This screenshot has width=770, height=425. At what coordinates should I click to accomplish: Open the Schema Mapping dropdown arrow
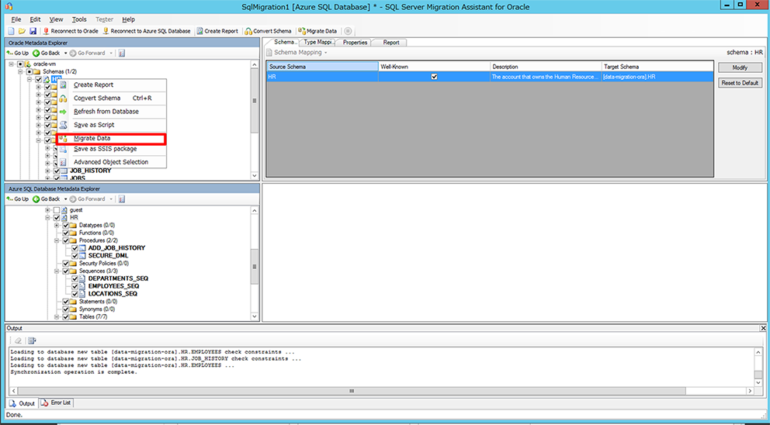pos(325,53)
